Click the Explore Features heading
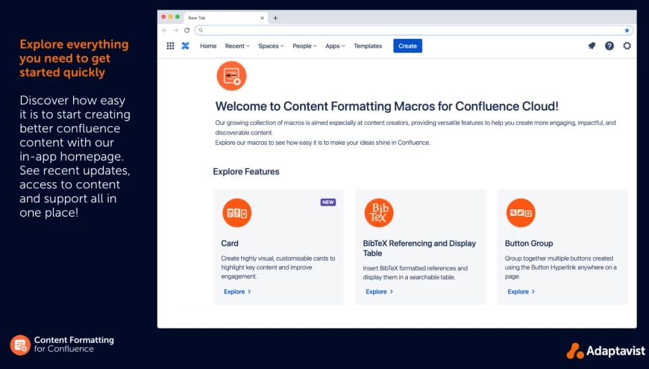 point(246,172)
